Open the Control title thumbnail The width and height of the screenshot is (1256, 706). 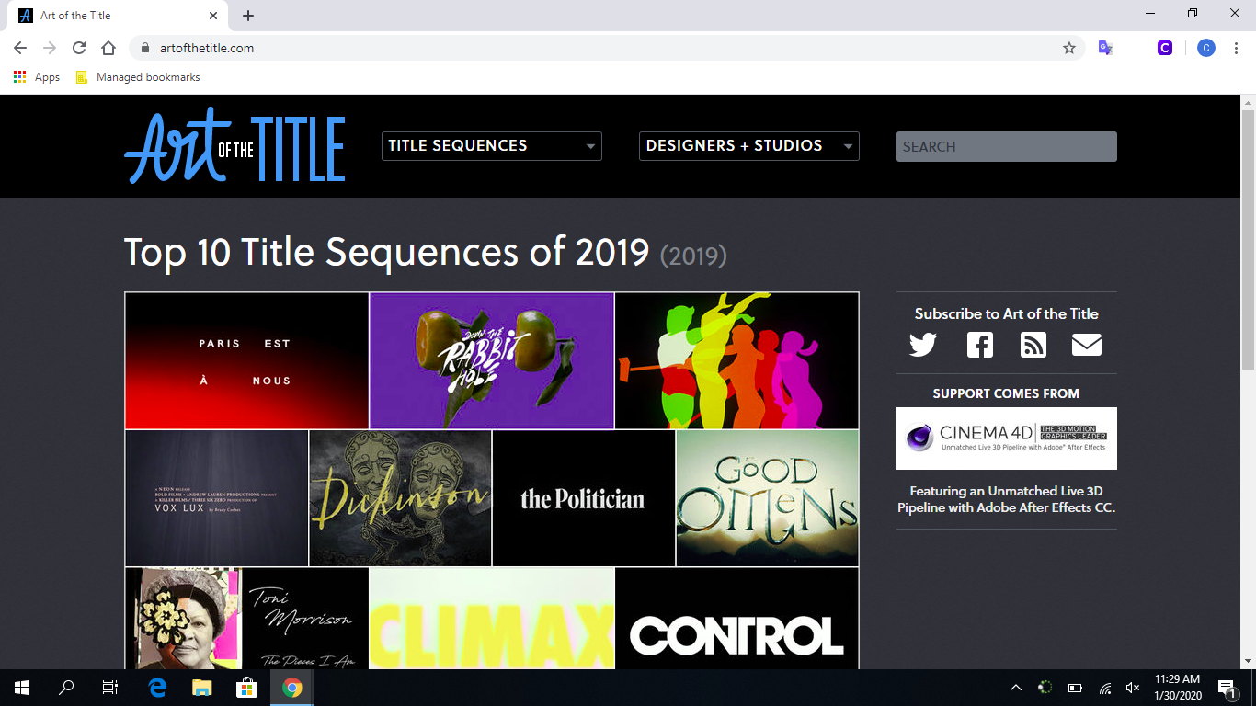pos(736,618)
